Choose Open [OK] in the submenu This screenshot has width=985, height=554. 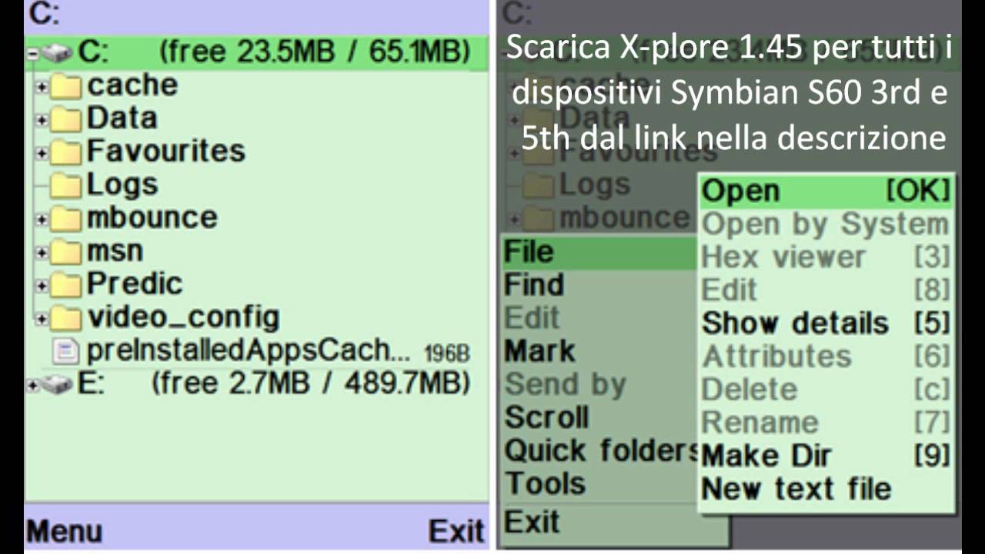[826, 192]
